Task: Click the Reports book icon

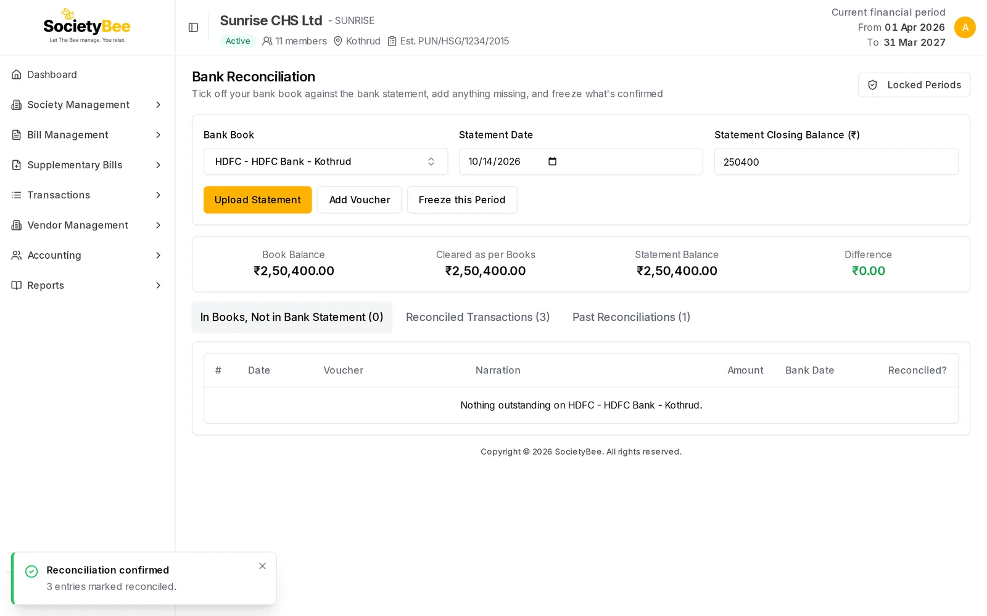Action: point(17,285)
